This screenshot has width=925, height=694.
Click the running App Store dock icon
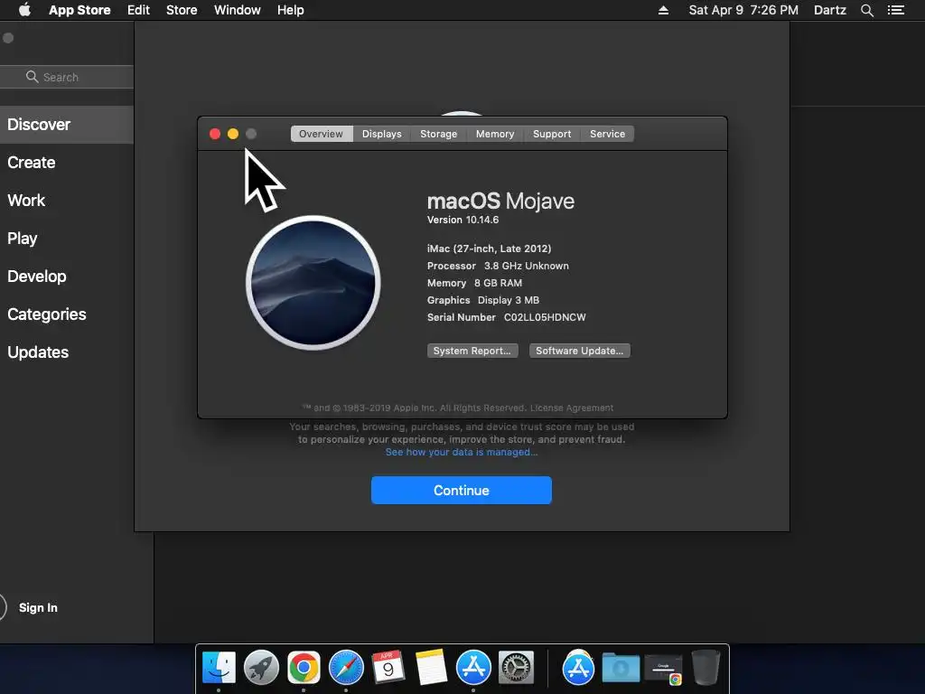pyautogui.click(x=473, y=668)
